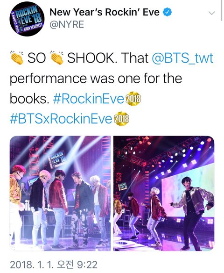View the right photo of the dance performance
This screenshot has height=273, width=224.
[x=164, y=193]
